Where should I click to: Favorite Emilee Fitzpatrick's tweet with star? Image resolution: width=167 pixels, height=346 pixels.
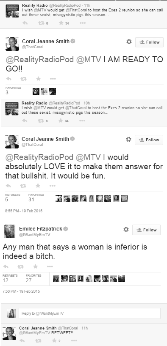(35, 266)
